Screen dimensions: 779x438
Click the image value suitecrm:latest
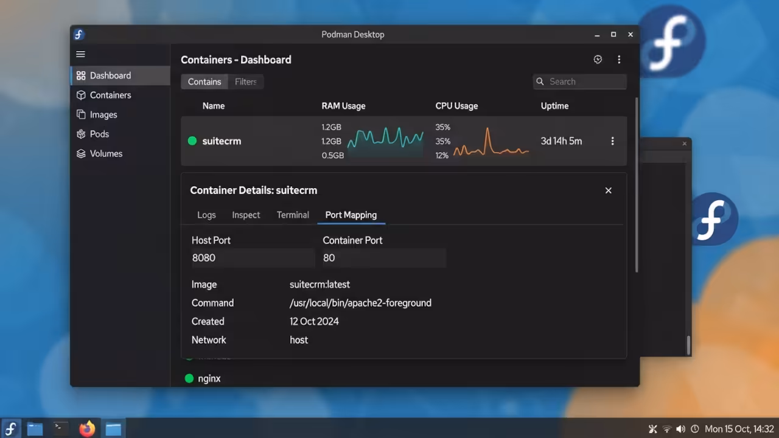click(x=320, y=284)
